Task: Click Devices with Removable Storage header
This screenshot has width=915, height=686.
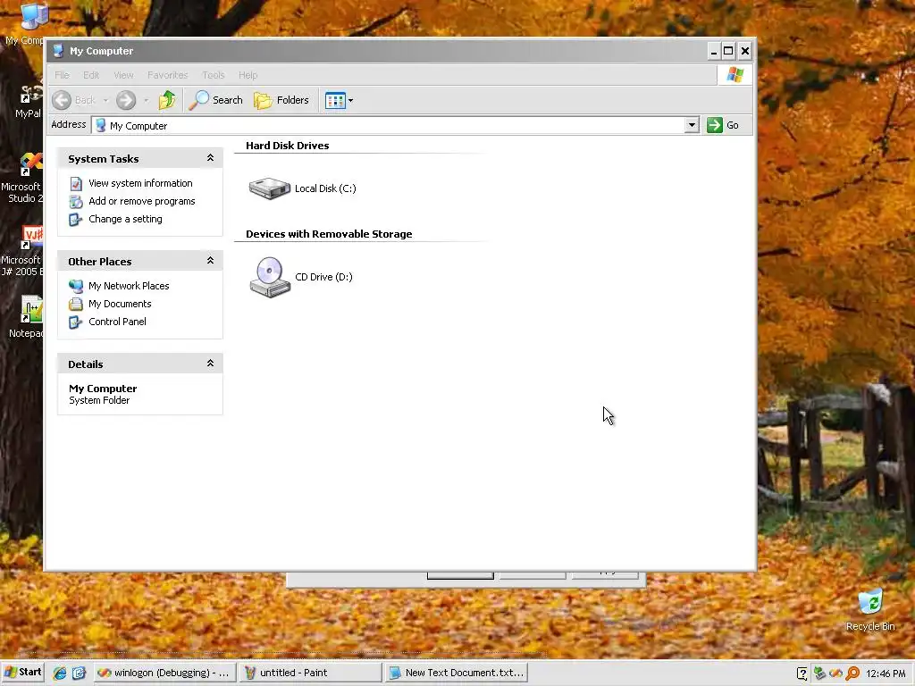Action: pos(329,234)
